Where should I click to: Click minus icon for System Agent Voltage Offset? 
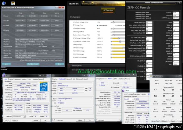point(111,35)
